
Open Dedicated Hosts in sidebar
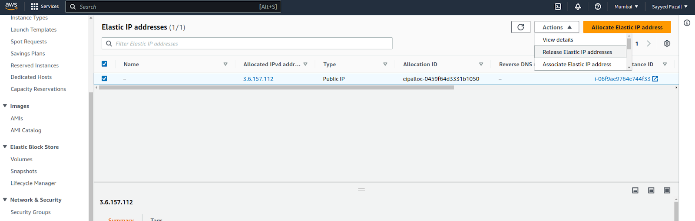[x=31, y=77]
